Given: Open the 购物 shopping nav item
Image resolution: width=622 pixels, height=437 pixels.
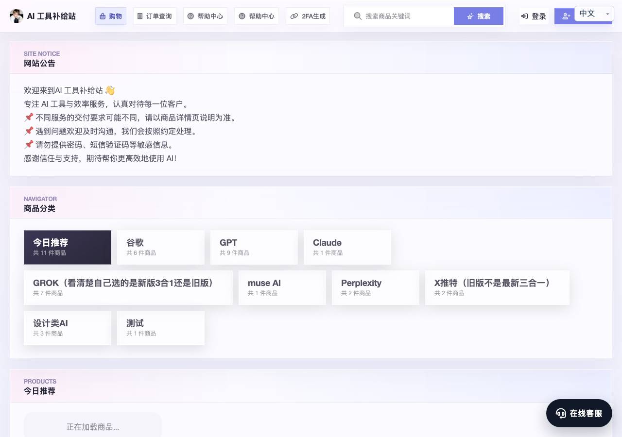Looking at the screenshot, I should (111, 16).
